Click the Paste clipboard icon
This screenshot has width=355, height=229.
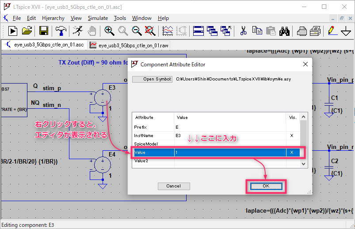pos(271,31)
